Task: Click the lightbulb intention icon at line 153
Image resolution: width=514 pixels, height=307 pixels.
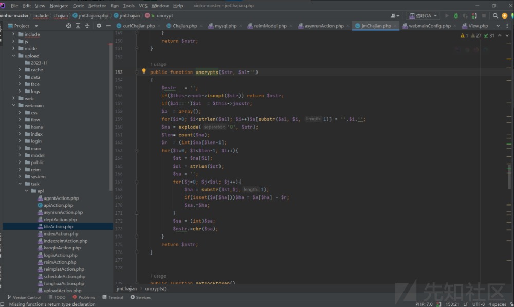Action: point(144,72)
